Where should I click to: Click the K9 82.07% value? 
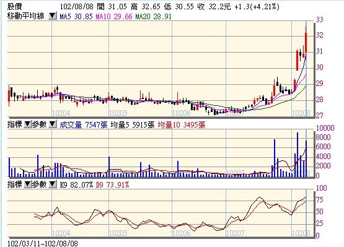pyautogui.click(x=76, y=184)
